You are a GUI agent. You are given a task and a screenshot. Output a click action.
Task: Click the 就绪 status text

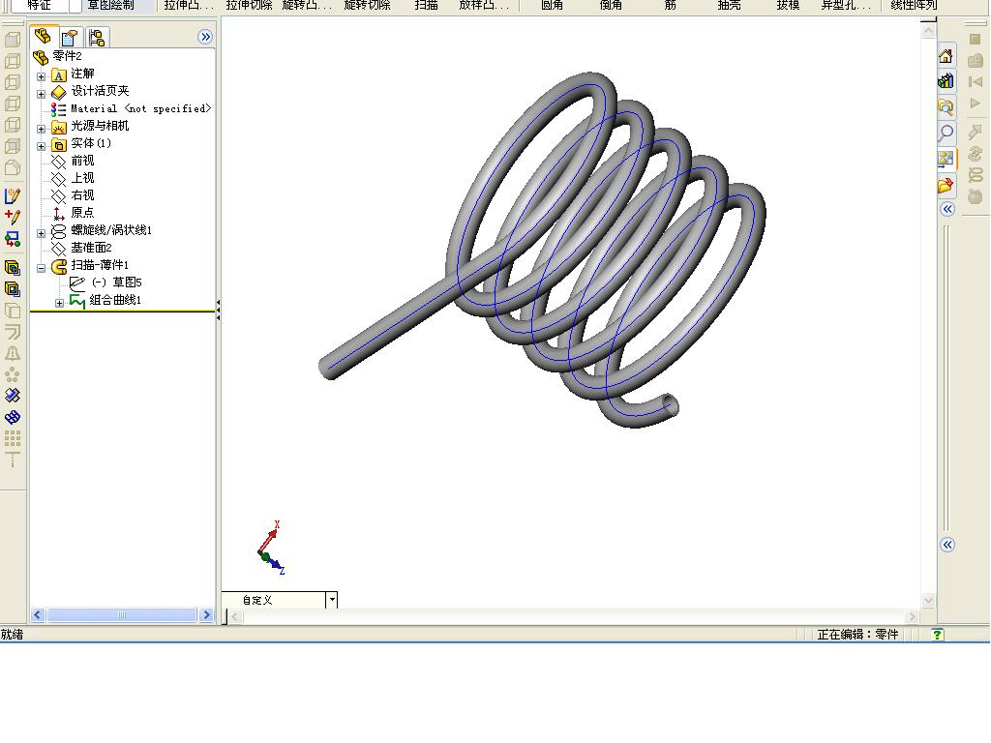(12, 635)
